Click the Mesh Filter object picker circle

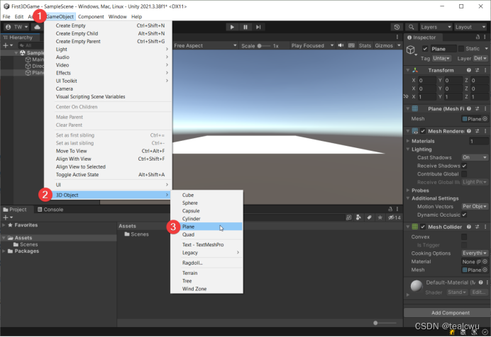pos(485,119)
